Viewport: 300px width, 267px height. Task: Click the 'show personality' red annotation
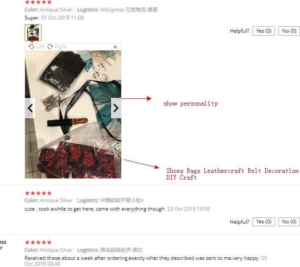click(x=191, y=103)
